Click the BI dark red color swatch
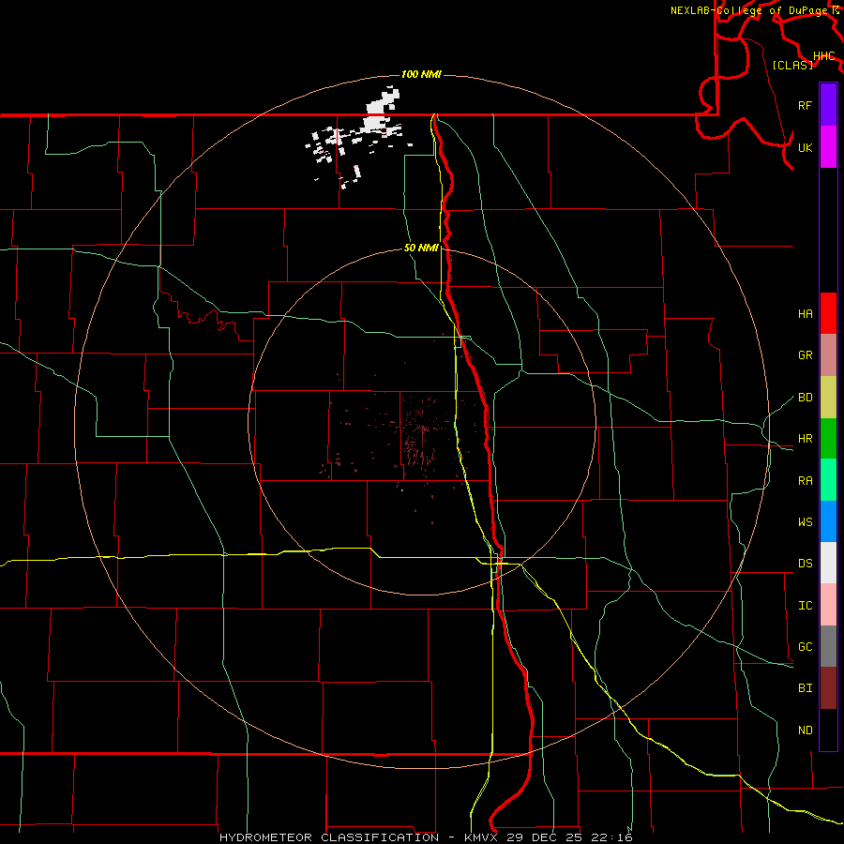844x844 pixels. point(828,688)
